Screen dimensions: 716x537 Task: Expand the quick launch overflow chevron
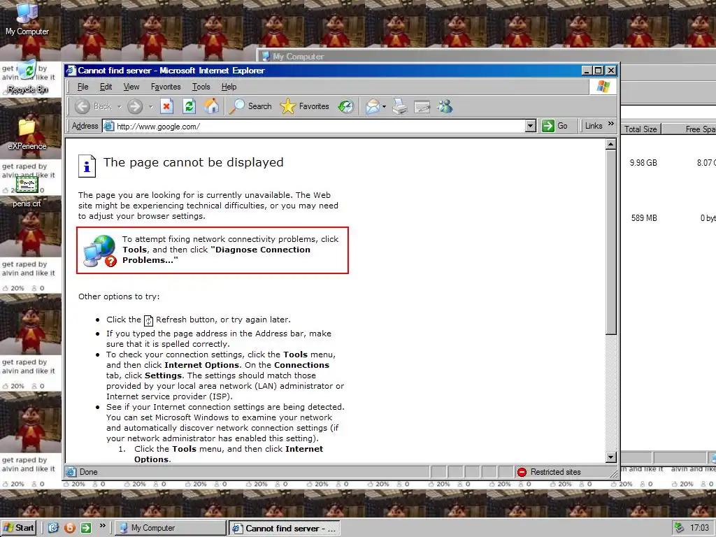(x=103, y=526)
